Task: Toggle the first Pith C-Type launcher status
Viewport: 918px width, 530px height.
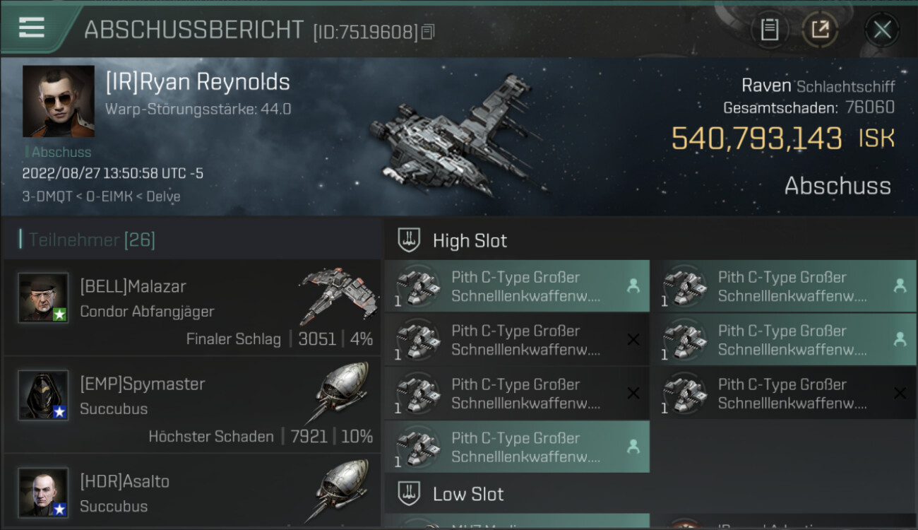Action: pos(633,285)
